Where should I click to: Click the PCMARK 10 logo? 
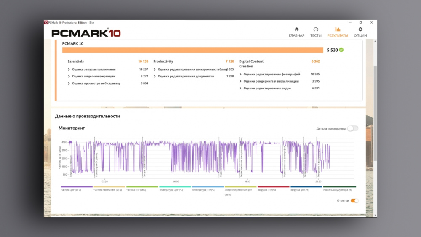point(86,33)
